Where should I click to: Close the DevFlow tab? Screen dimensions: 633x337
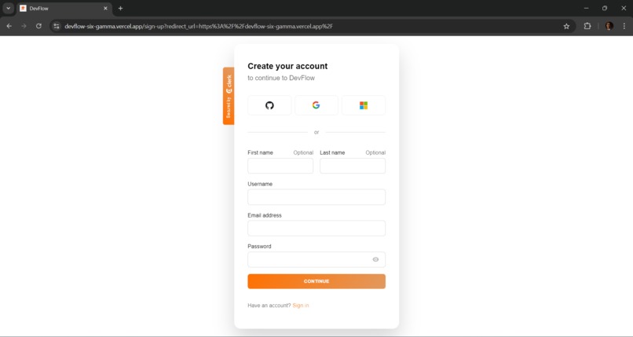point(105,9)
